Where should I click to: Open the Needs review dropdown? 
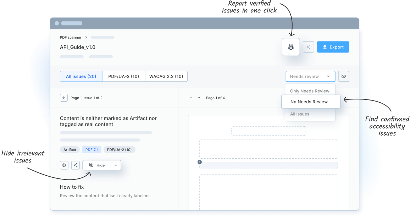[310, 76]
